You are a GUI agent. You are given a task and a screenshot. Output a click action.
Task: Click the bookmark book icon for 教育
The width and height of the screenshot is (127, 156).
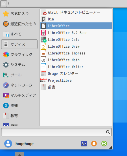click(6, 116)
